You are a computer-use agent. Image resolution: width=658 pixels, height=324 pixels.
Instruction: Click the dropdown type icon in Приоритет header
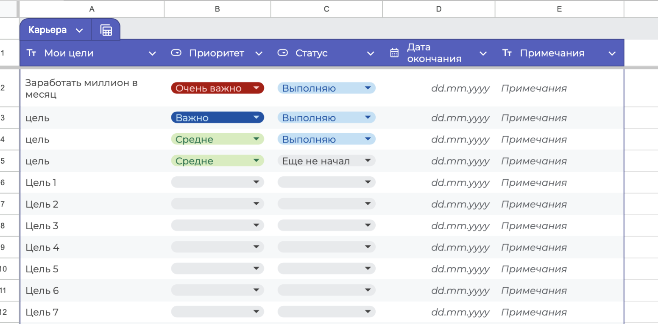tap(176, 53)
